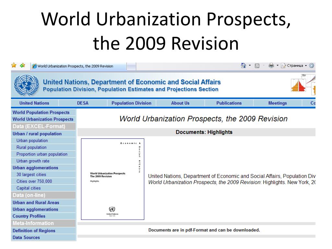This screenshot has width=332, height=249.
Task: Click 'Documents are in pdf-Format' note
Action: click(x=204, y=230)
